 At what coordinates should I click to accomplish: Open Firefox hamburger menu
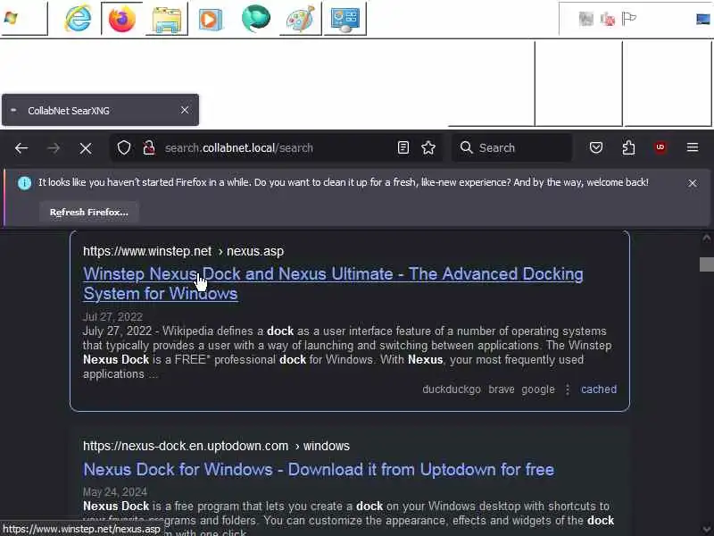(693, 147)
